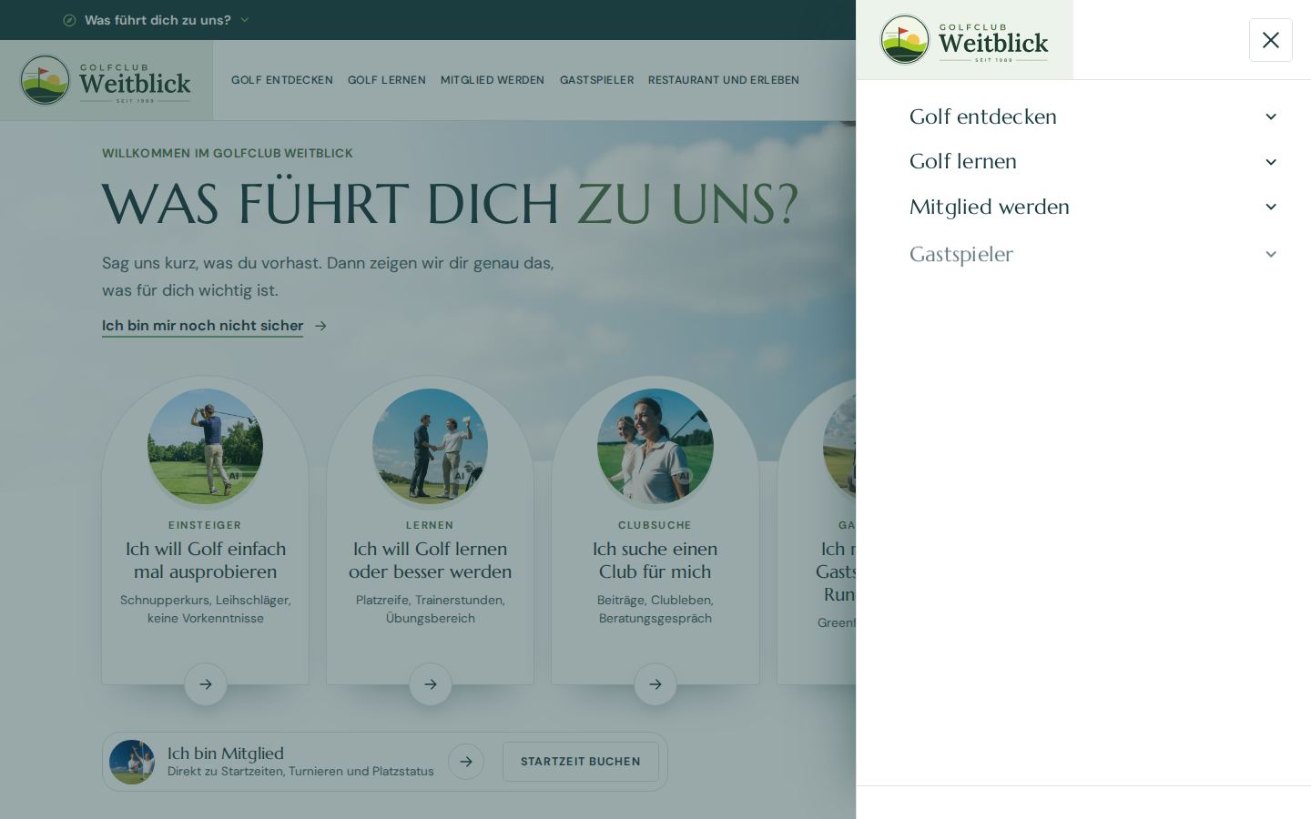
Task: Click the compass icon in the top bar
Action: tap(69, 20)
